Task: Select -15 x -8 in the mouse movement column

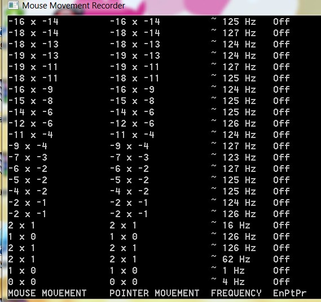Action: point(30,101)
